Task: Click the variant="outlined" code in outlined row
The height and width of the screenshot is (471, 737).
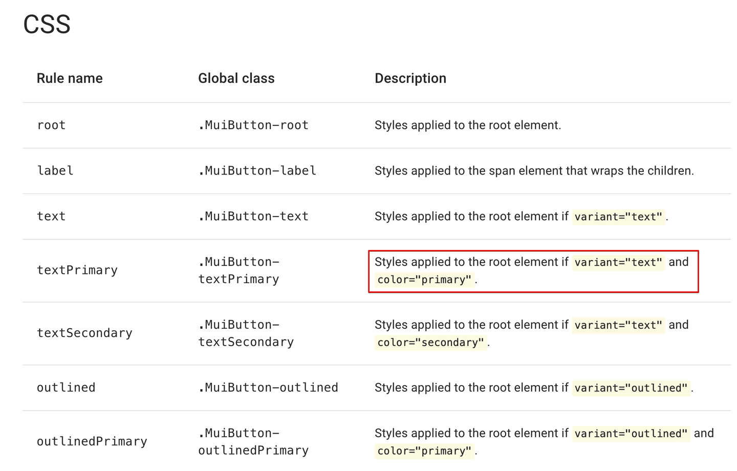Action: click(x=631, y=389)
